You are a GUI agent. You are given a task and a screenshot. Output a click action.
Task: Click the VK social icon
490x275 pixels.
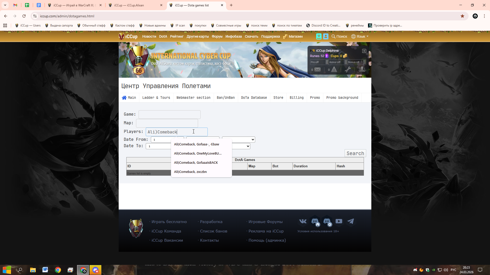303,221
